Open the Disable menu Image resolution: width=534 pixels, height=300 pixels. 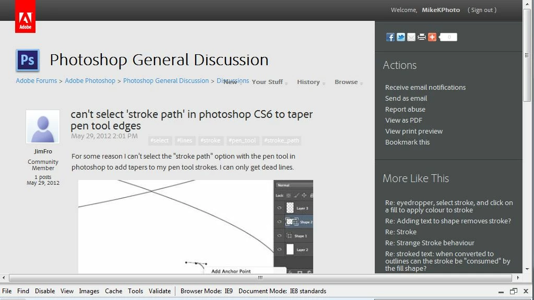45,291
